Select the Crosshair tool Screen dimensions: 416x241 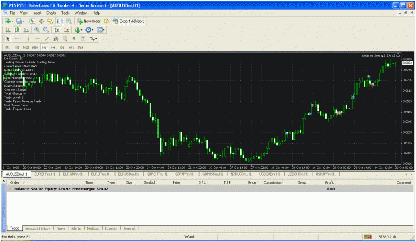[17, 39]
